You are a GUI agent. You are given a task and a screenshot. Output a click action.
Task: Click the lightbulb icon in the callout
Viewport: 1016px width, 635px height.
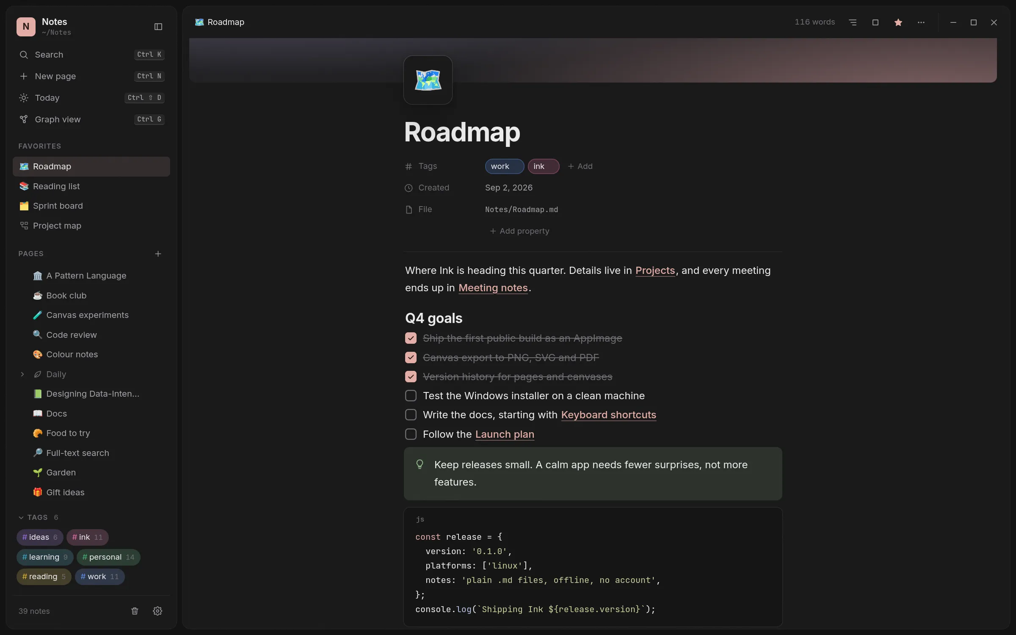[x=420, y=464]
